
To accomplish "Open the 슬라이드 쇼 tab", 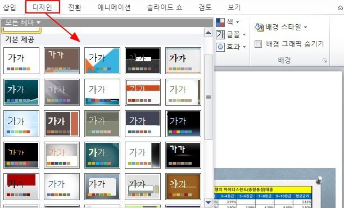I will [165, 7].
